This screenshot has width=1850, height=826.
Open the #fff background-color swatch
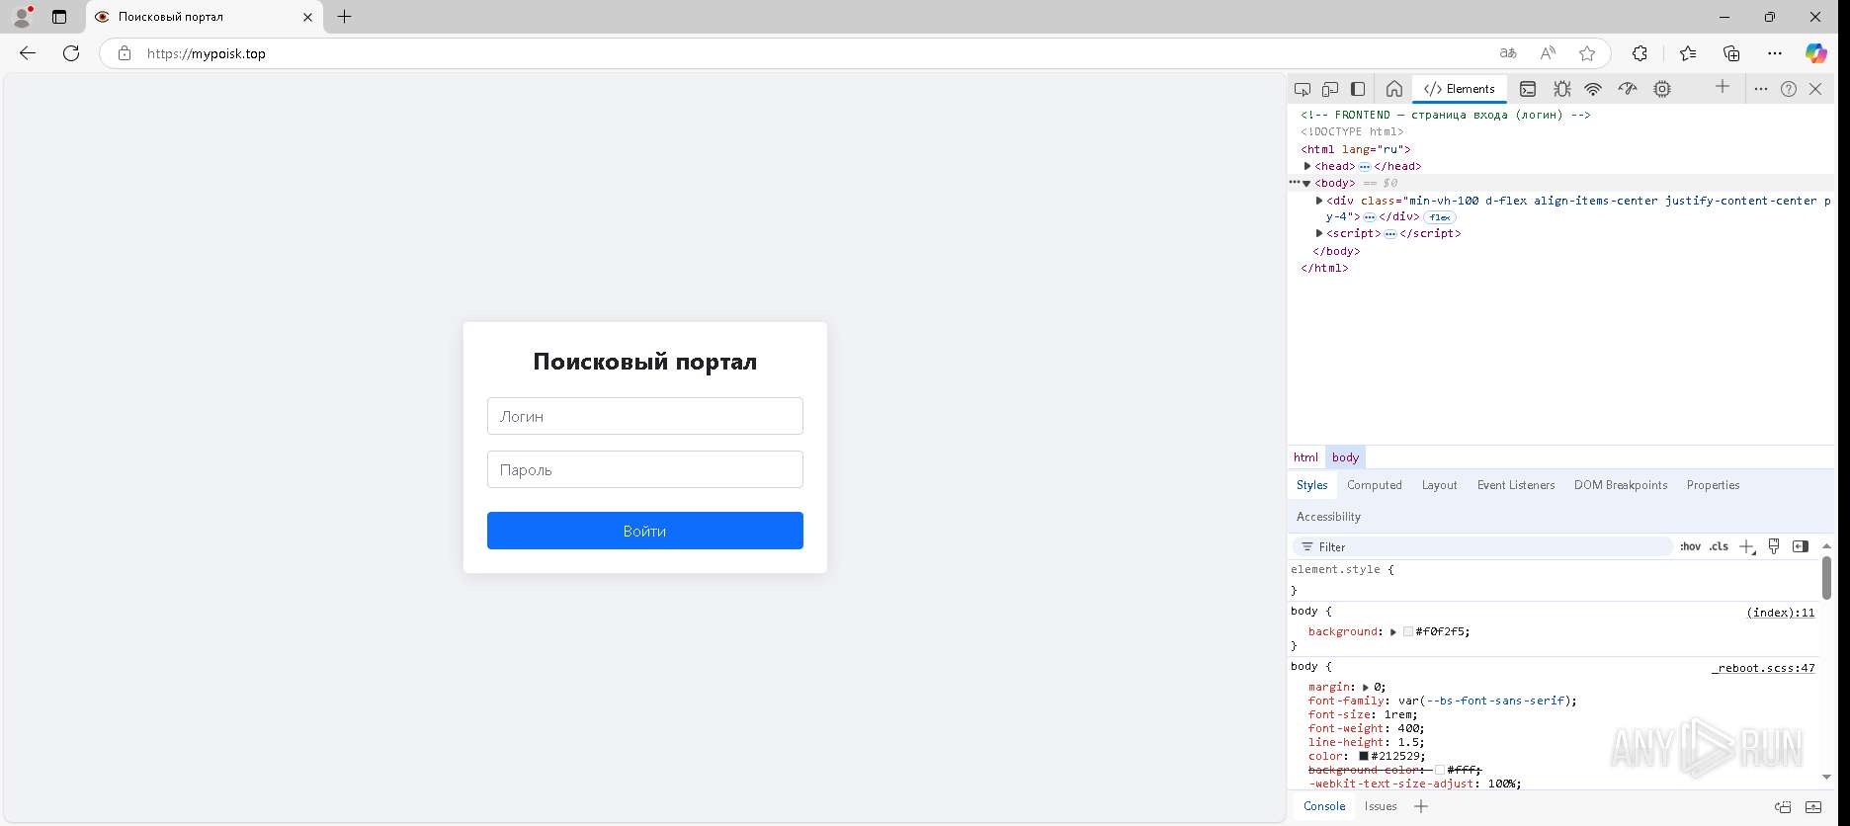(1440, 771)
